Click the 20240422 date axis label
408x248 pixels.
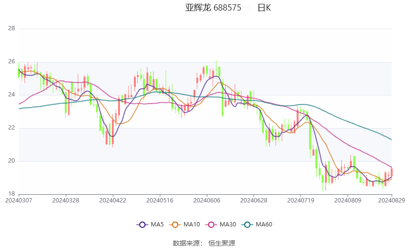click(113, 201)
